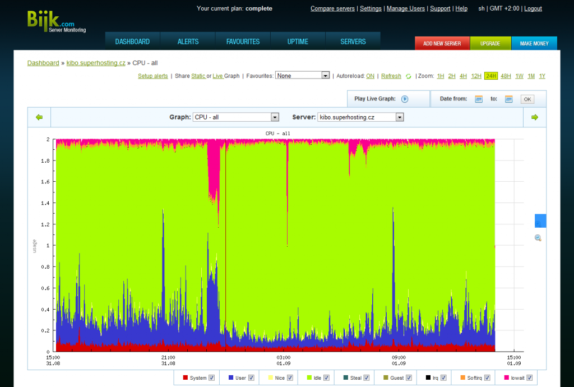The width and height of the screenshot is (574, 387).
Task: Click the kibo.superhosting.cz breadcrumb link
Action: pyautogui.click(x=96, y=63)
